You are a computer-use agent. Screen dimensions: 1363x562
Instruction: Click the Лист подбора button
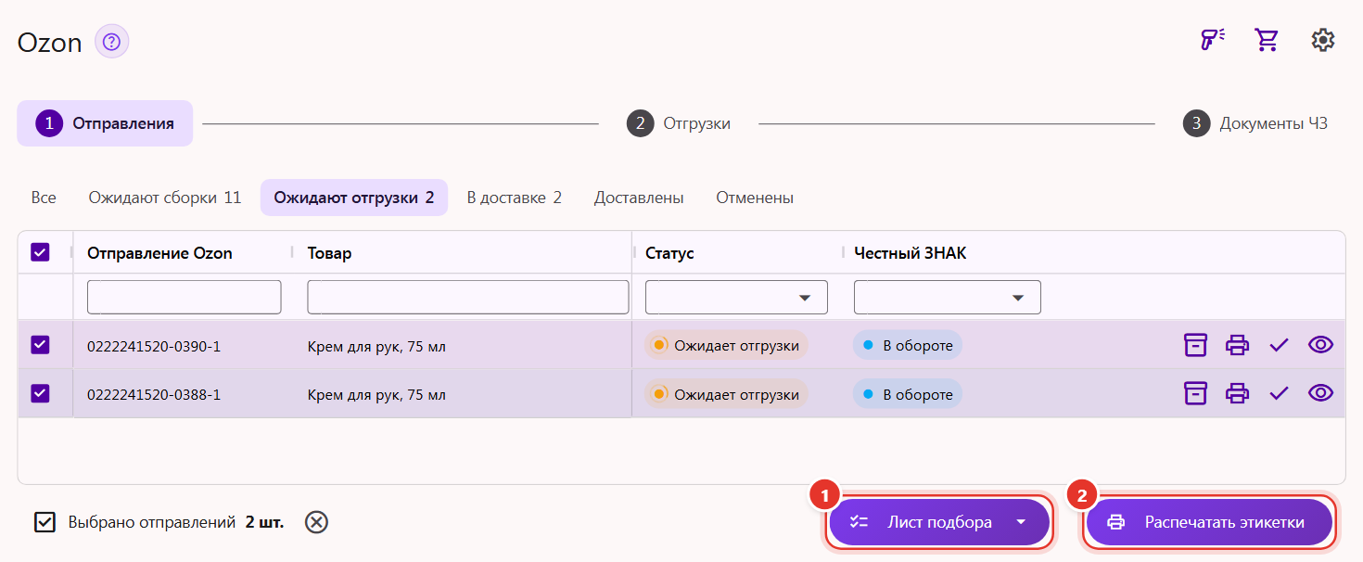(x=939, y=522)
